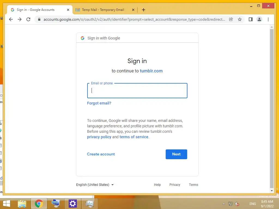Click the page scrollbar down arrow
This screenshot has height=209, width=279.
pos(272,191)
